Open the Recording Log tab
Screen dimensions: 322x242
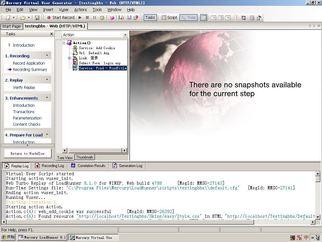(50, 166)
